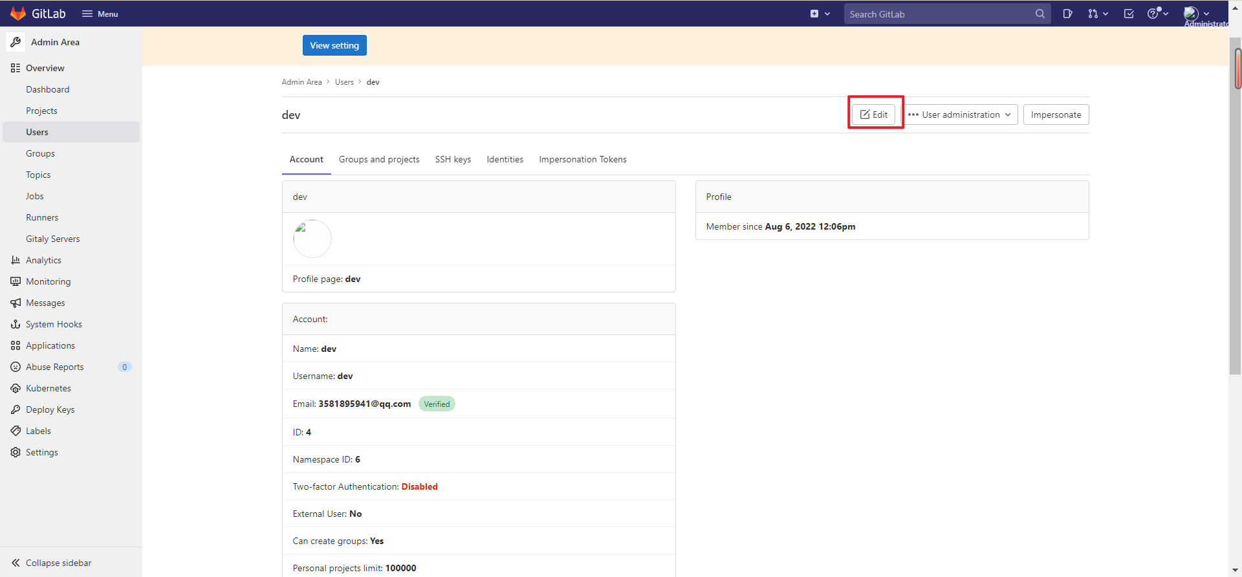Open Groups in sidebar
1242x577 pixels.
pos(40,153)
